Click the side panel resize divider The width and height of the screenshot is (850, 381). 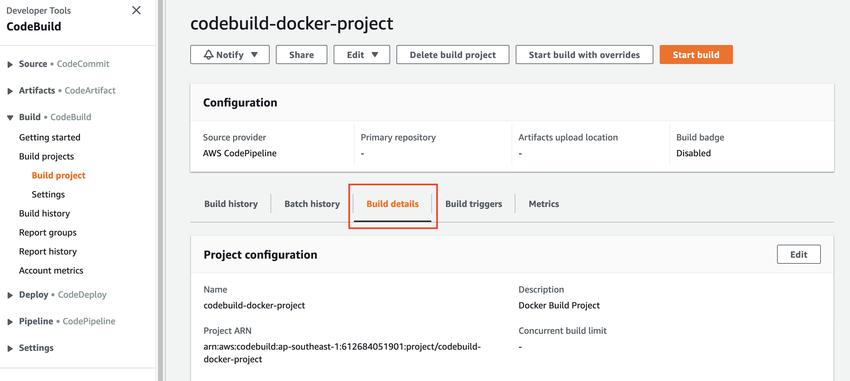coord(160,191)
